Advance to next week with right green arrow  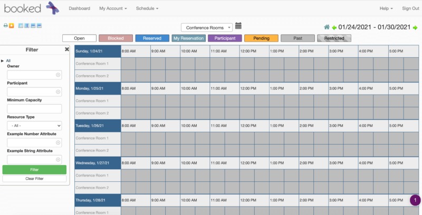click(415, 27)
